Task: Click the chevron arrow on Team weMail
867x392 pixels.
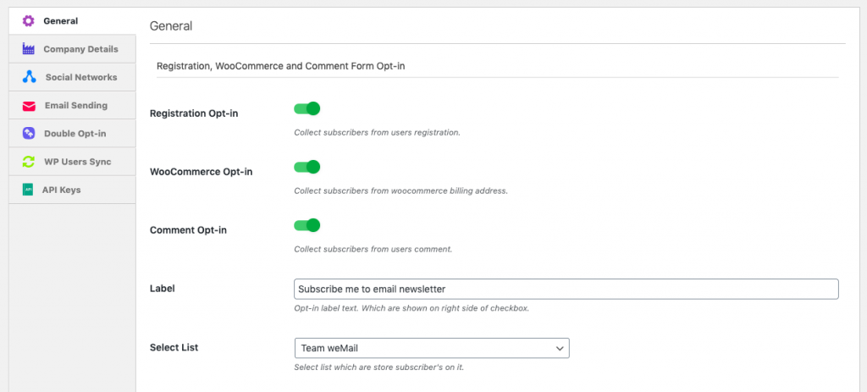Action: point(560,348)
